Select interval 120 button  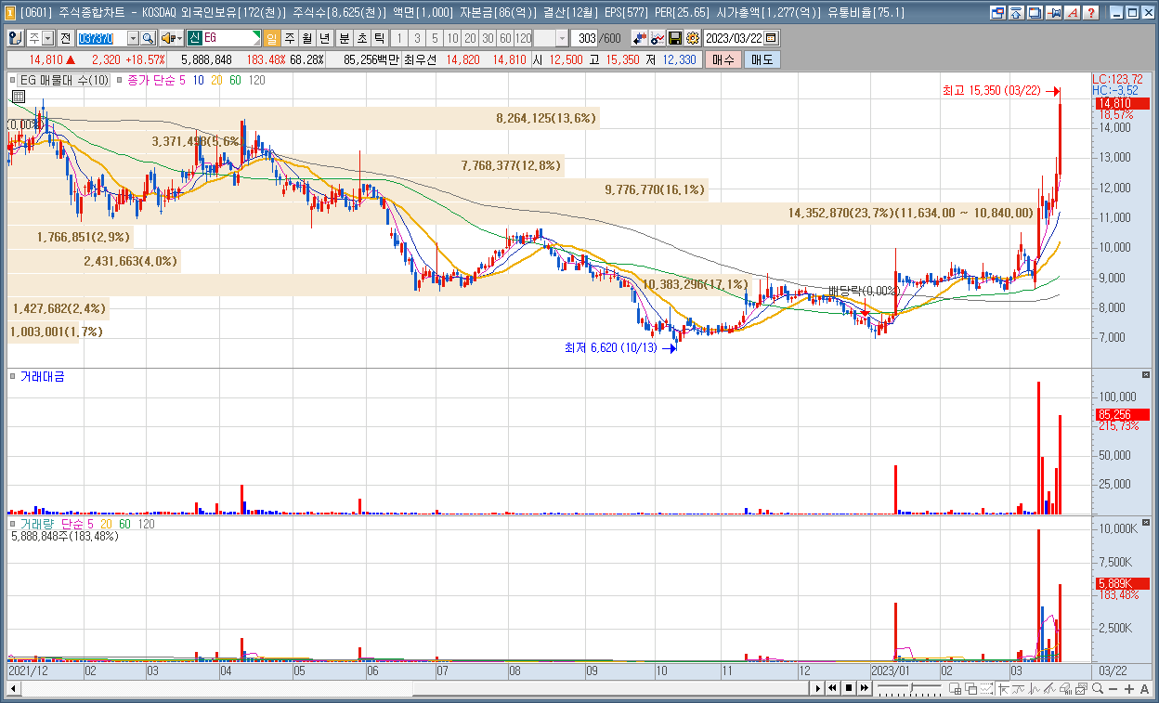click(523, 38)
